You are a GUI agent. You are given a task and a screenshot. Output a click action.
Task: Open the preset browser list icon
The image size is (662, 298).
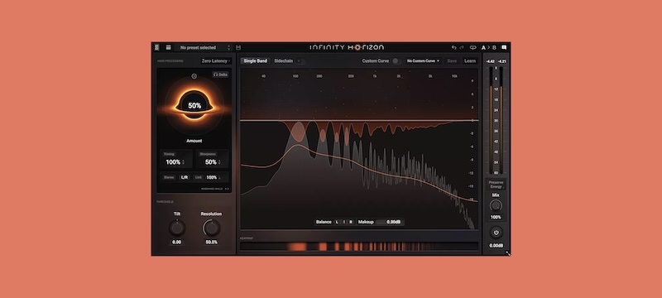pyautogui.click(x=169, y=47)
